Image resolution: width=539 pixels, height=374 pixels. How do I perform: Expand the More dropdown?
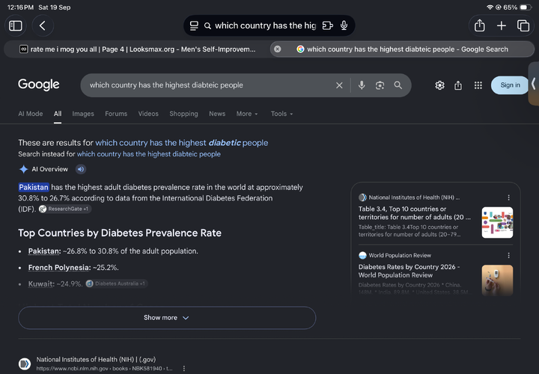click(247, 114)
